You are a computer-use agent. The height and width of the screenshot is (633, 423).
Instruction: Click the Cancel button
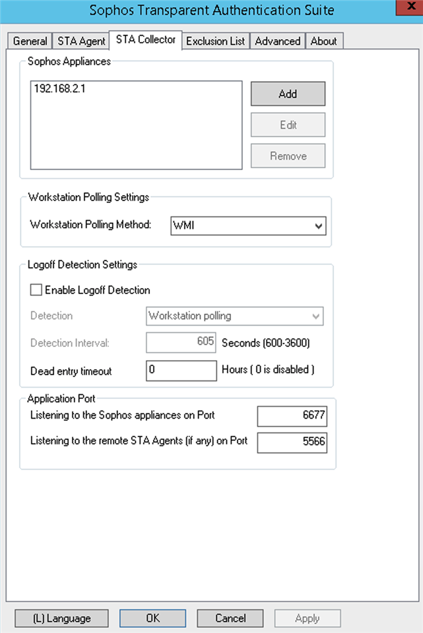230,618
